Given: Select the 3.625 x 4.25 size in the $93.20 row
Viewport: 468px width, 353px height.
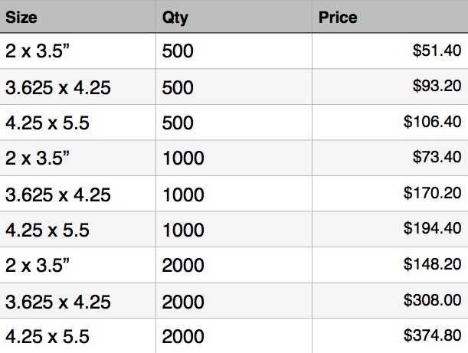Looking at the screenshot, I should (58, 87).
